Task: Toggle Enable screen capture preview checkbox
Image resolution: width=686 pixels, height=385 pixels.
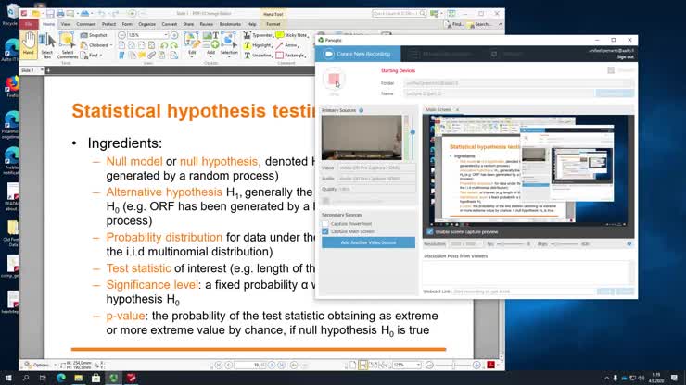Action: click(429, 231)
